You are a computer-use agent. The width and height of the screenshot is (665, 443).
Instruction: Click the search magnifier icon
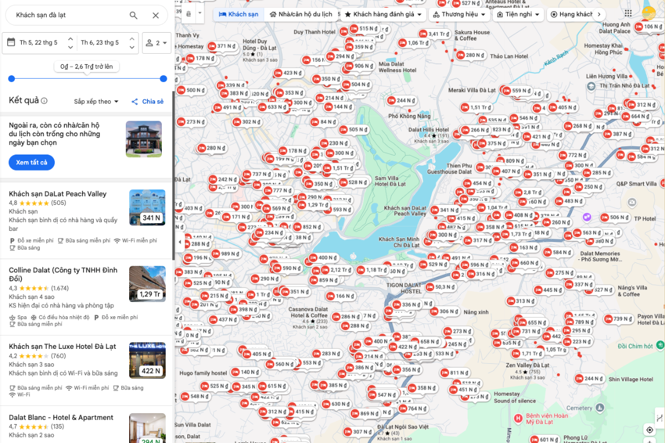(x=134, y=15)
